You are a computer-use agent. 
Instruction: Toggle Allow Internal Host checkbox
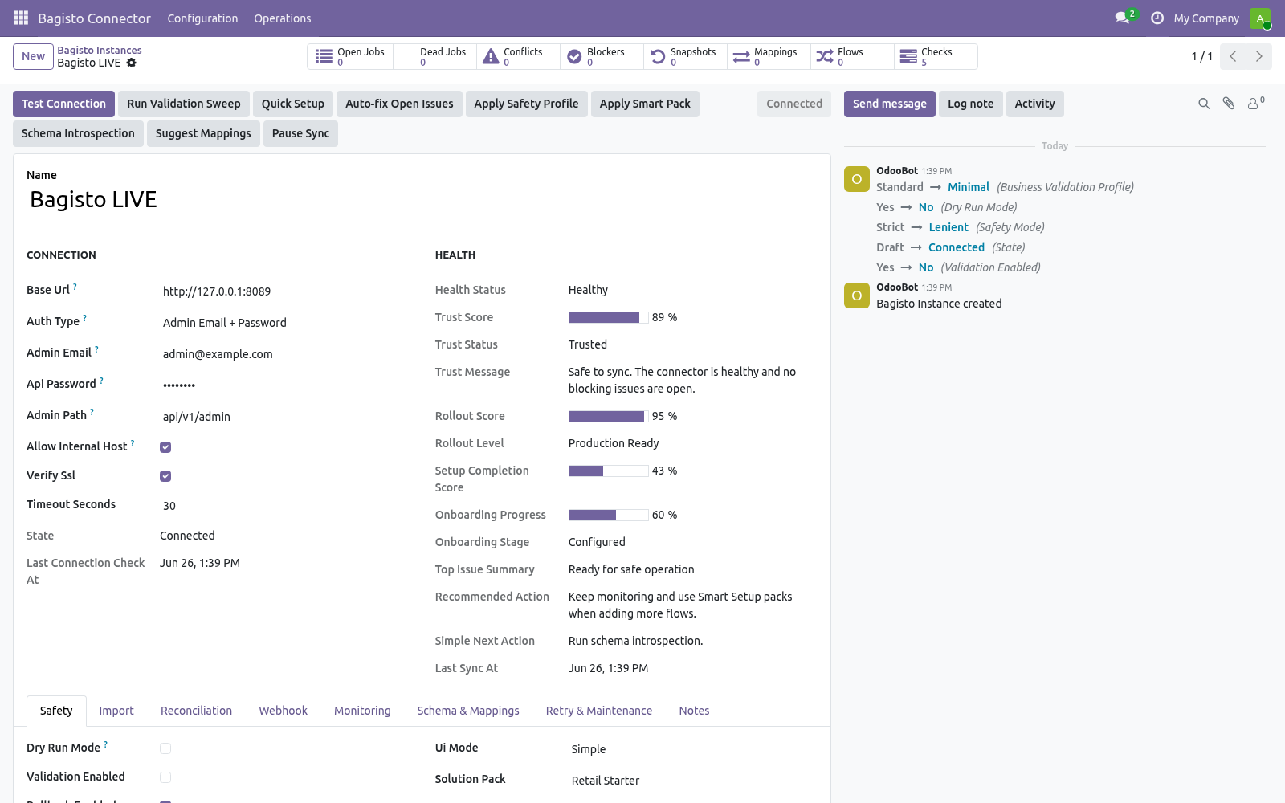[165, 447]
